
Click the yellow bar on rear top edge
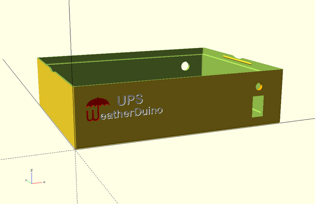click(237, 60)
